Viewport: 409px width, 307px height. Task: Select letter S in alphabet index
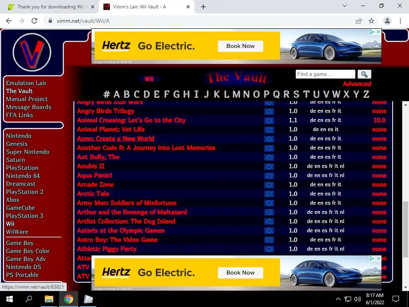click(x=296, y=94)
